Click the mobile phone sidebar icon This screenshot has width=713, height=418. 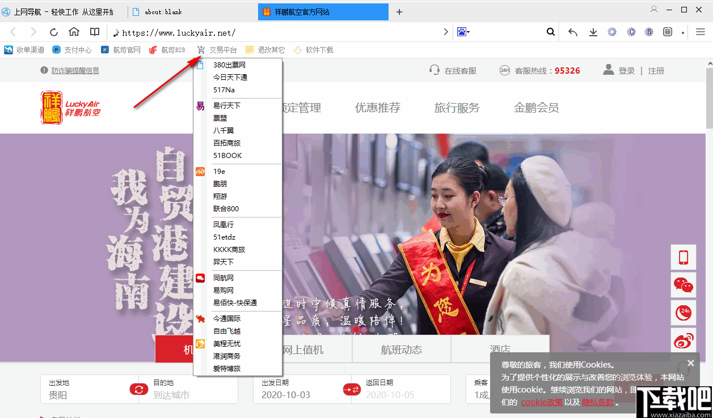coord(684,258)
